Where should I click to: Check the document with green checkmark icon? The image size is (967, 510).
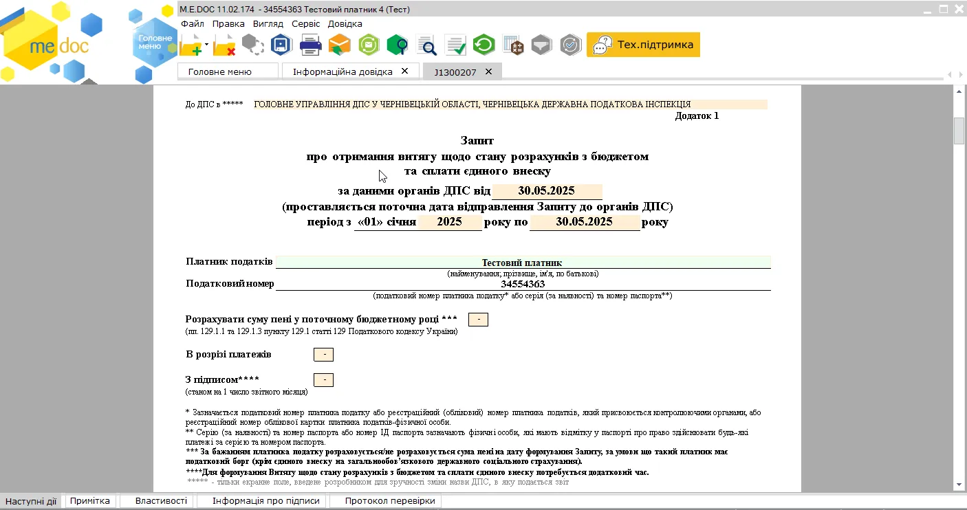455,46
